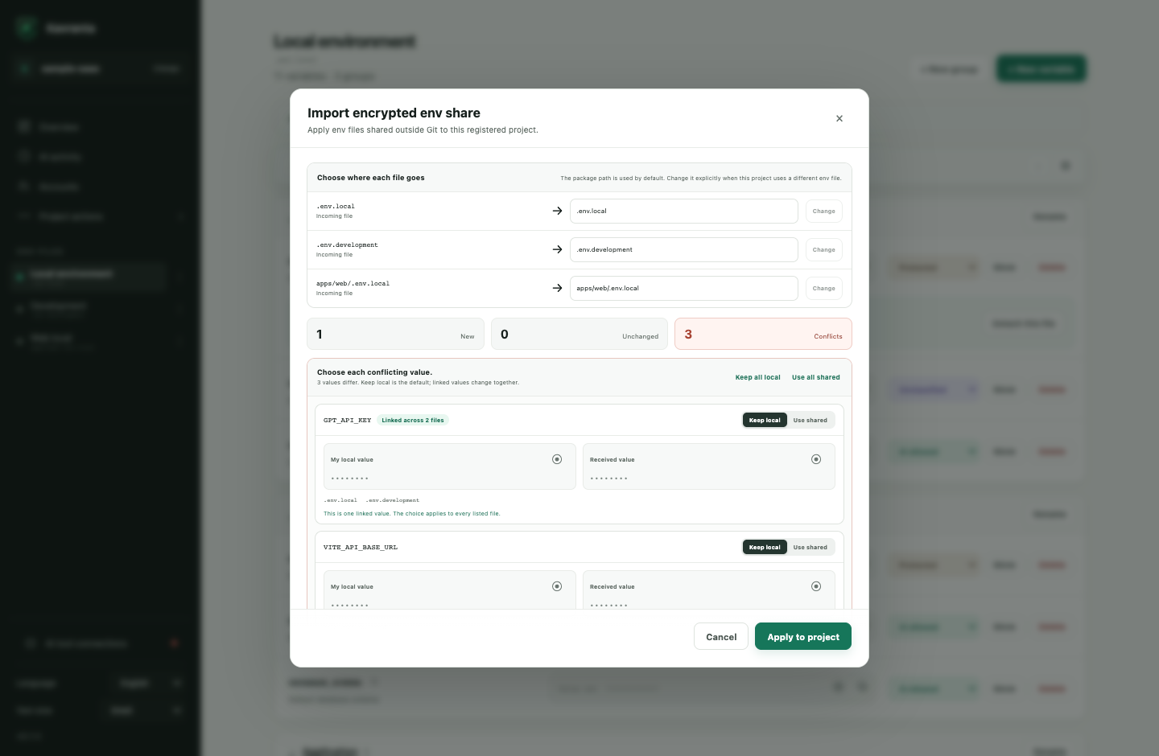The height and width of the screenshot is (756, 1159).
Task: Click the Received value card for GPT_API_KEY
Action: [x=708, y=466]
